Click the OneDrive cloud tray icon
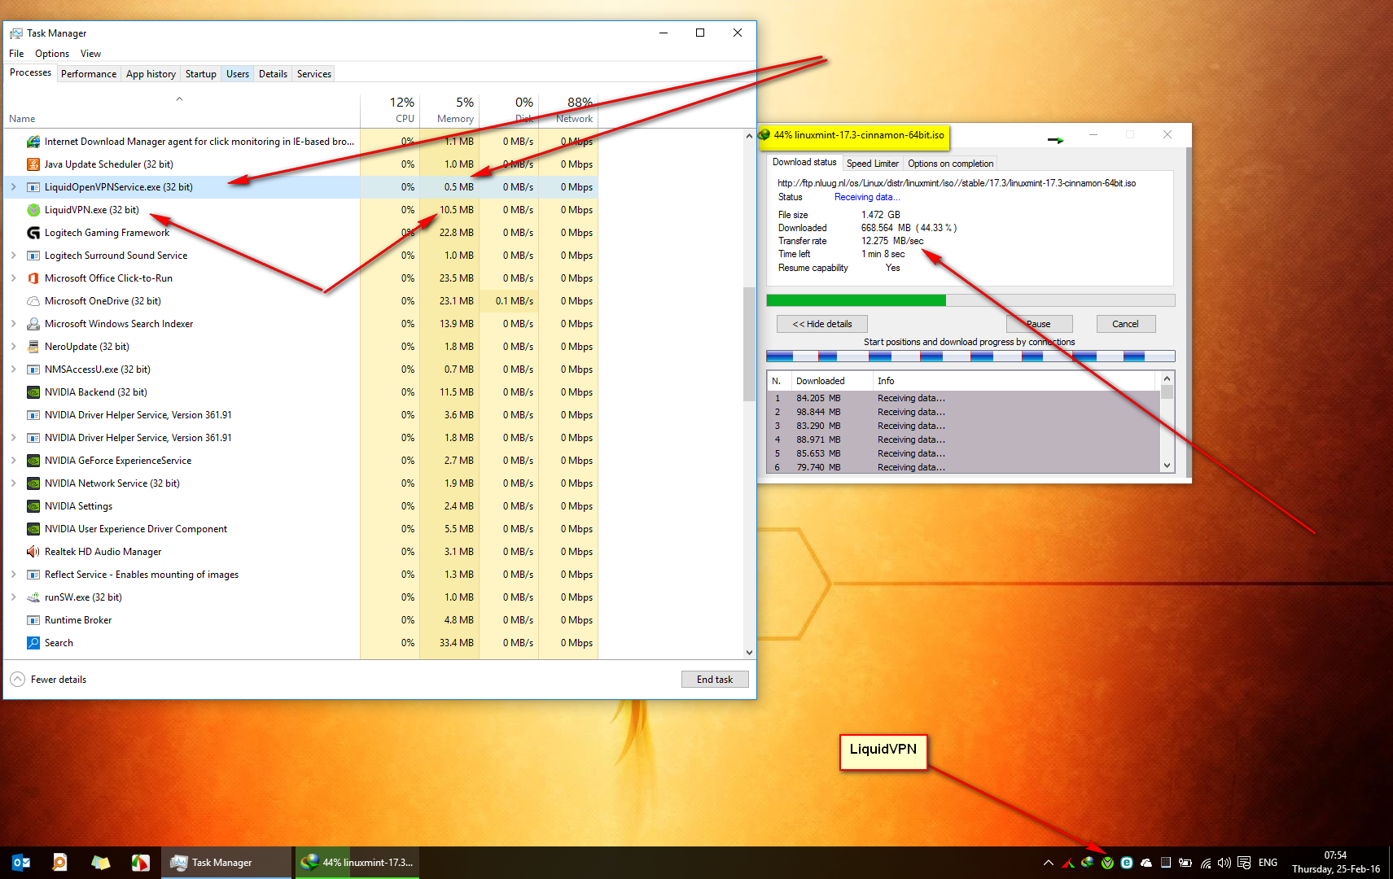 pyautogui.click(x=1146, y=863)
